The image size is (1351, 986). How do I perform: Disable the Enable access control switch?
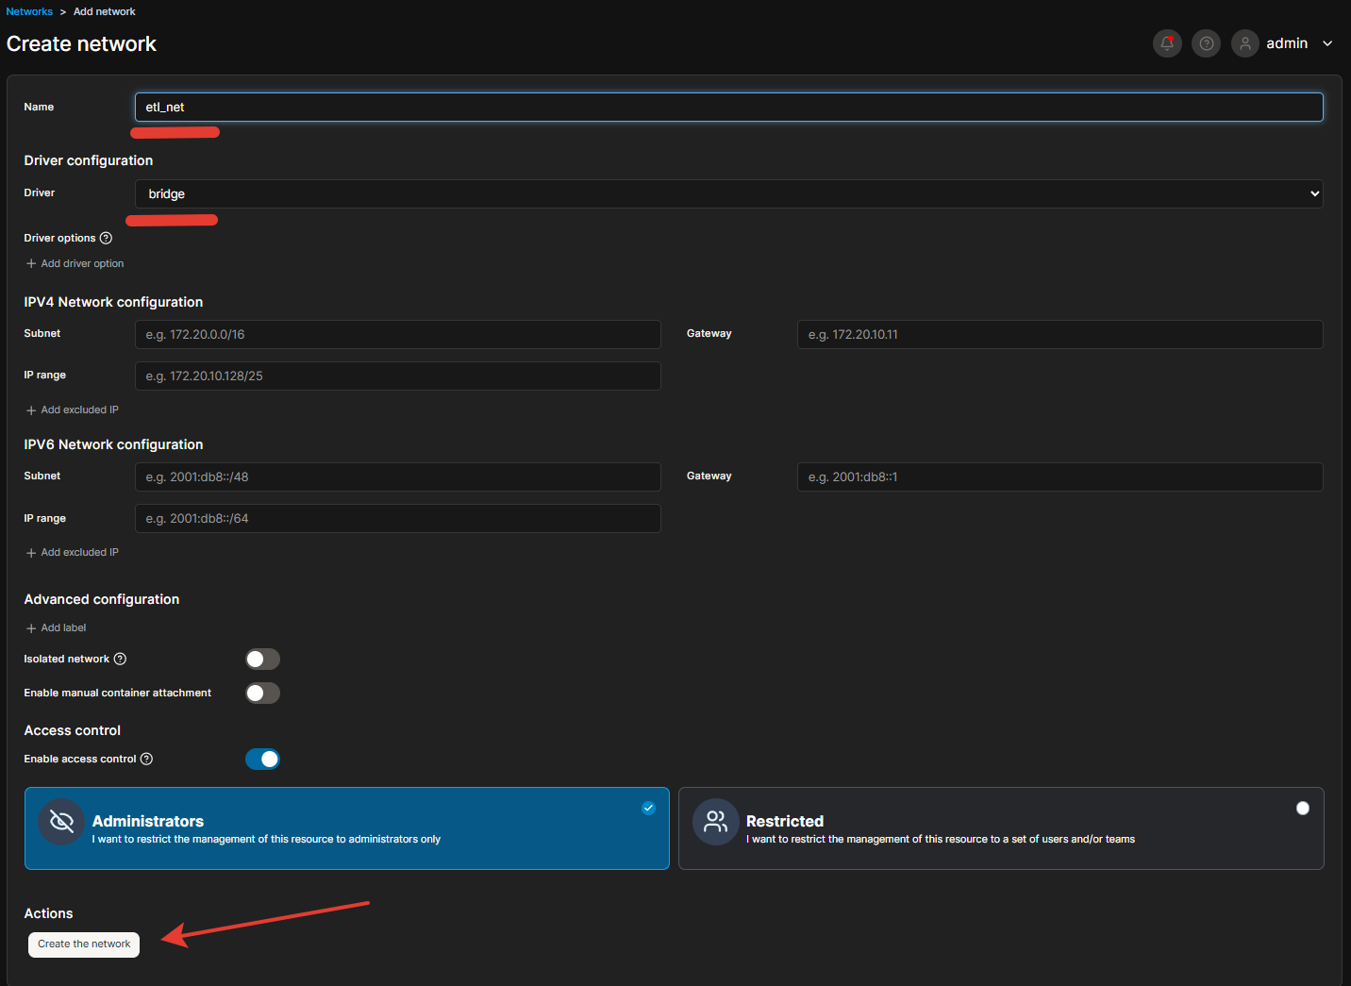tap(262, 759)
